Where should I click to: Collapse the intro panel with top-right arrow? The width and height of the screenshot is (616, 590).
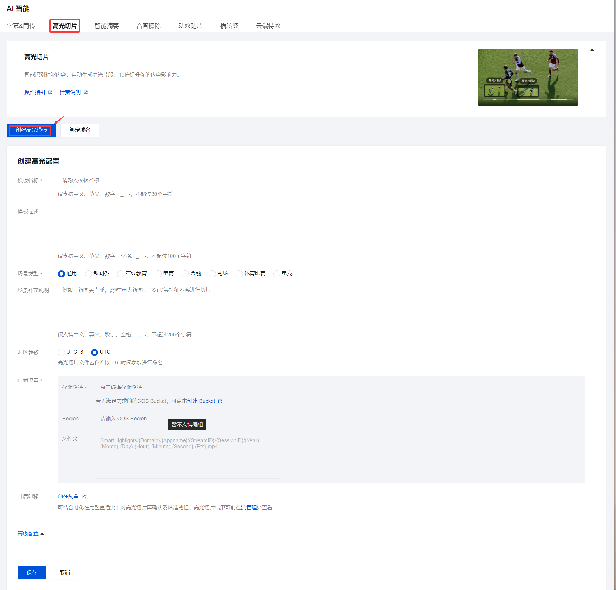(x=592, y=49)
